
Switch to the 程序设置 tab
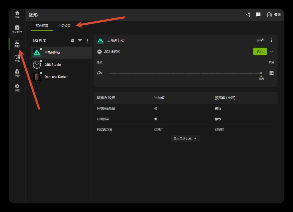click(x=42, y=26)
